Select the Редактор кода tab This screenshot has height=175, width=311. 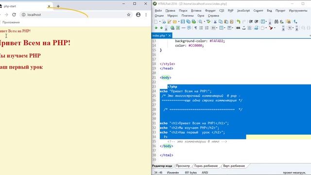click(162, 166)
